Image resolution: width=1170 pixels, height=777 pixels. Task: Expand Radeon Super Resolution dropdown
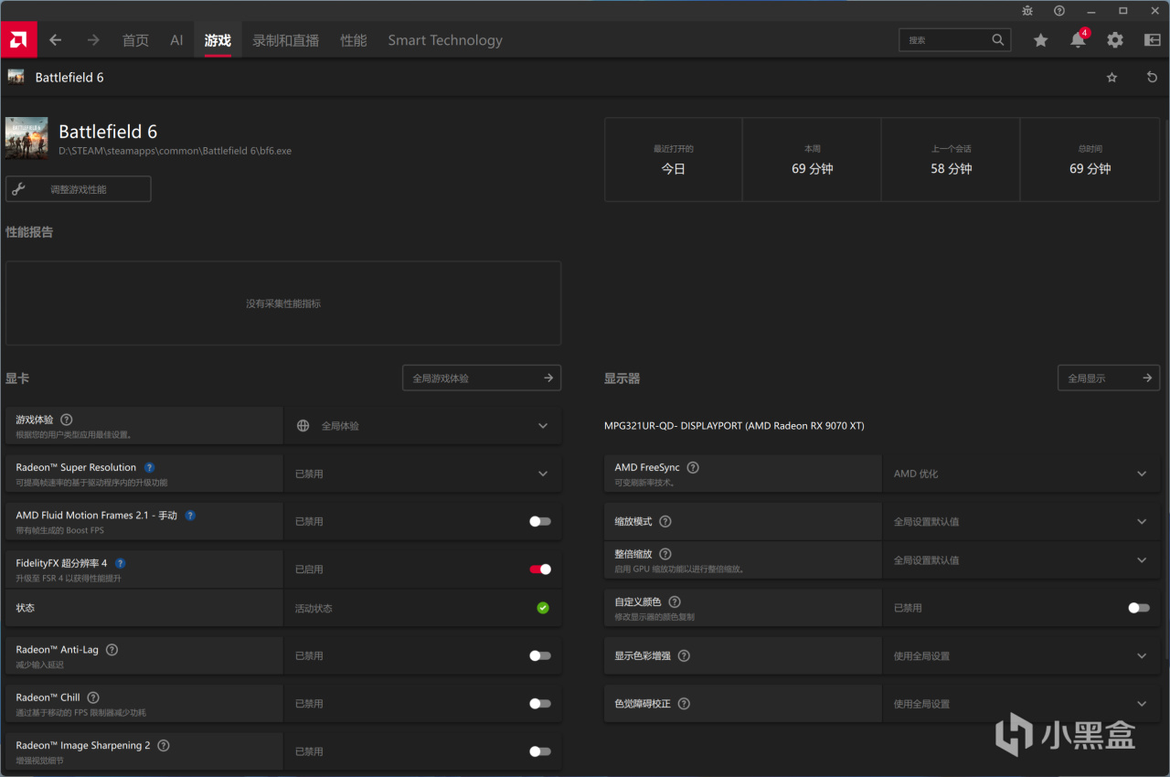tap(422, 474)
